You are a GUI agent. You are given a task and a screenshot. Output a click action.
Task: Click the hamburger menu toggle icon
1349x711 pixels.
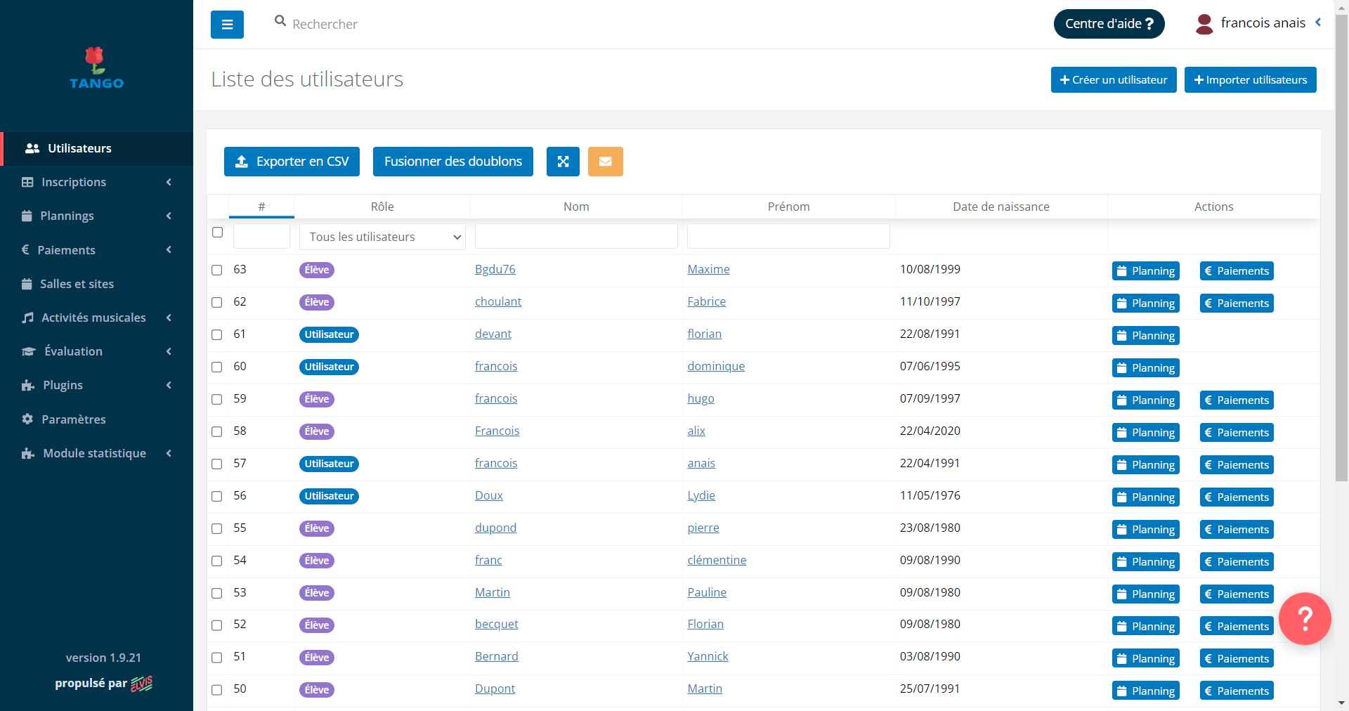(227, 25)
